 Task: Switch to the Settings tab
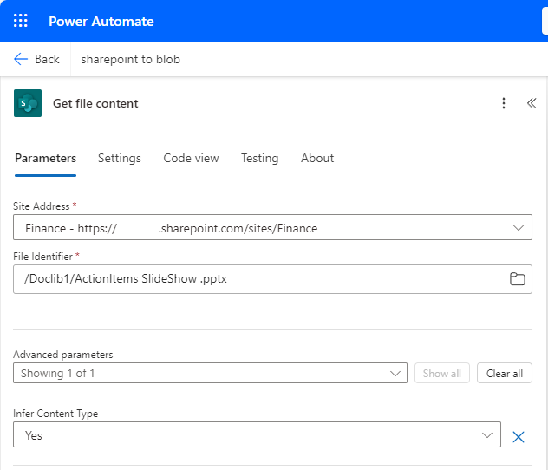tap(120, 159)
